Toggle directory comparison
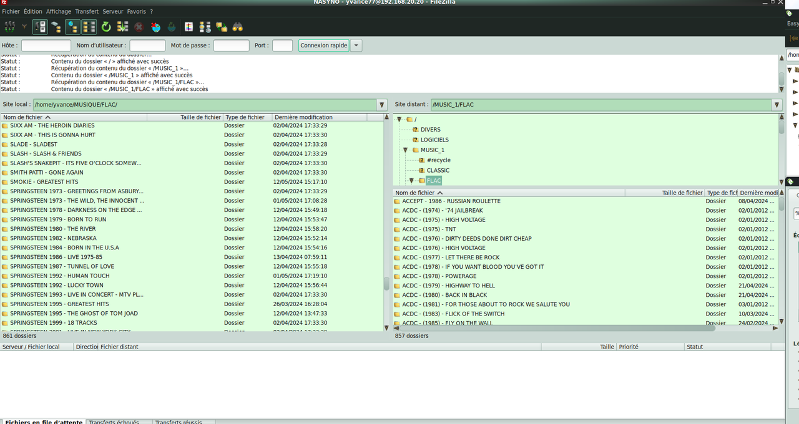 pyautogui.click(x=205, y=27)
